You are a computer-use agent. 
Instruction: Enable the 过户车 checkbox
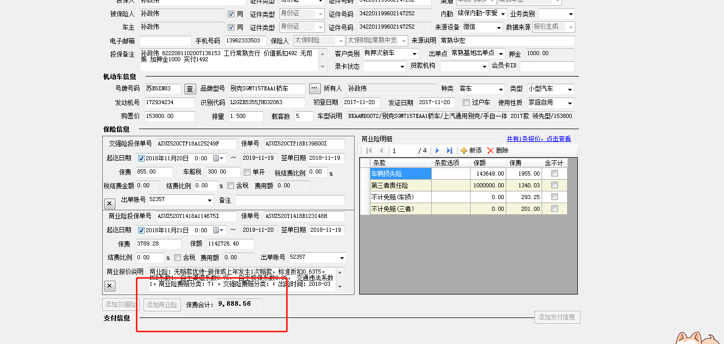pyautogui.click(x=466, y=103)
